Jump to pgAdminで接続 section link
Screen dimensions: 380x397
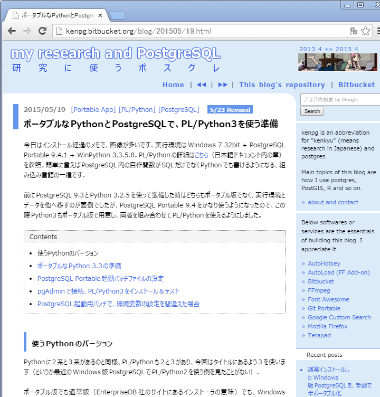coord(108,291)
